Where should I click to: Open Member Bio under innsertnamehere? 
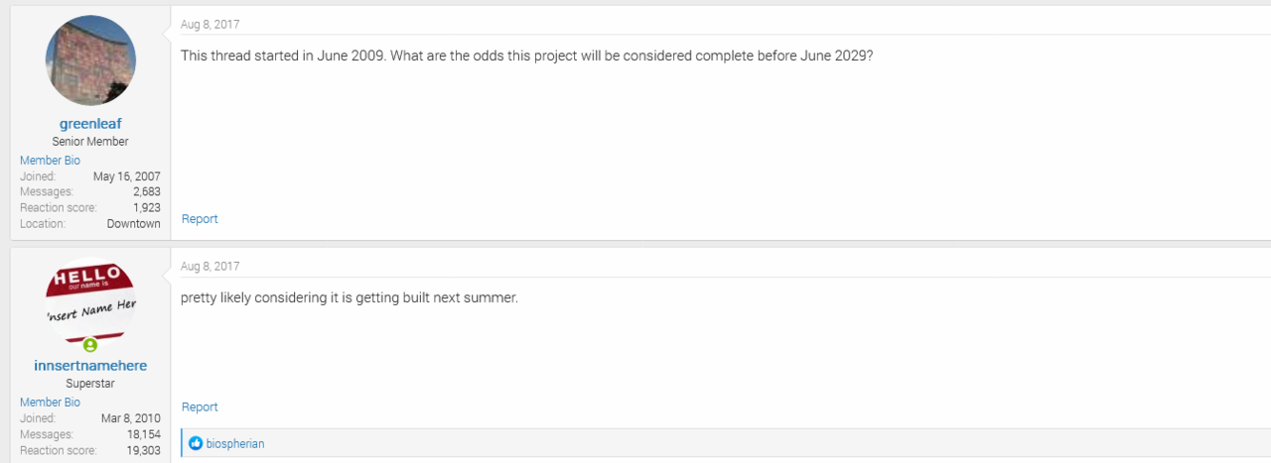[x=50, y=403]
